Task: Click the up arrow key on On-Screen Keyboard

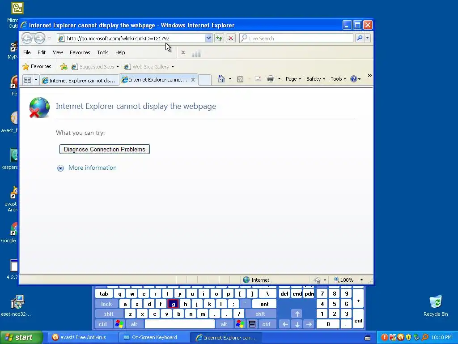Action: (297, 314)
